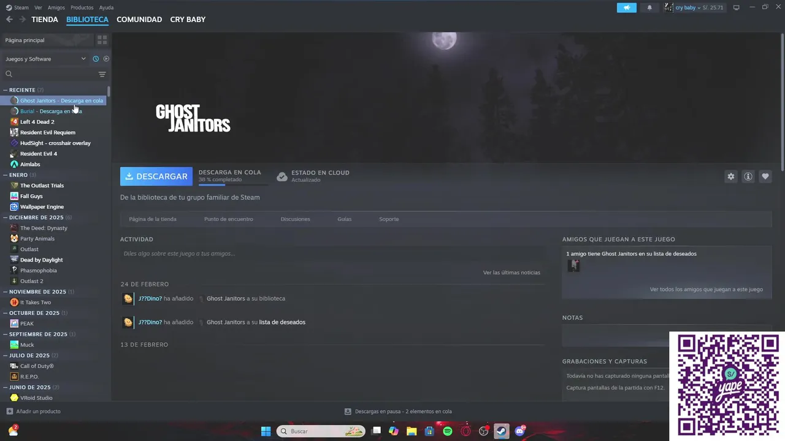The height and width of the screenshot is (441, 785).
Task: Click the Steam taskbar icon
Action: click(x=502, y=431)
